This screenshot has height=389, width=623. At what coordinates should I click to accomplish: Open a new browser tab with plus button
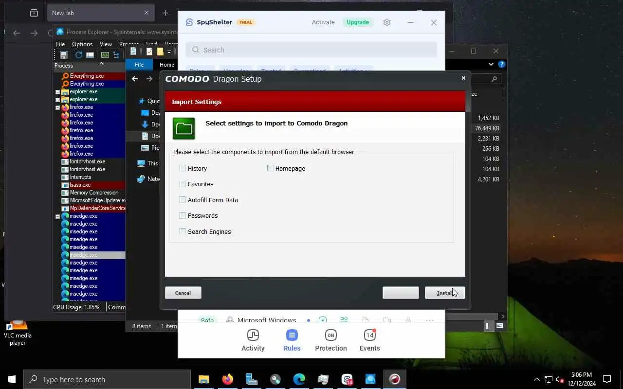[165, 13]
